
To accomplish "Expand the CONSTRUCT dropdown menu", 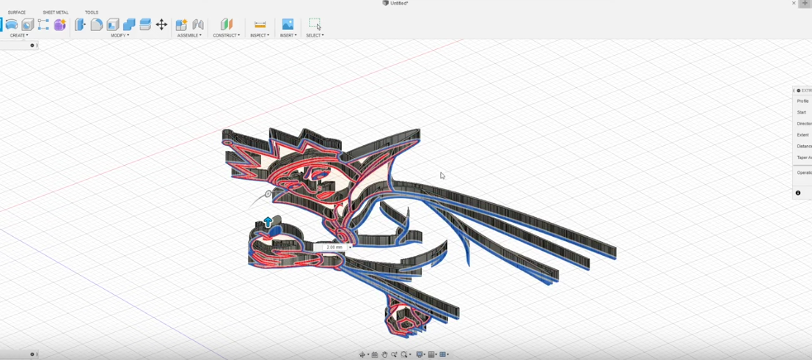I will [227, 35].
